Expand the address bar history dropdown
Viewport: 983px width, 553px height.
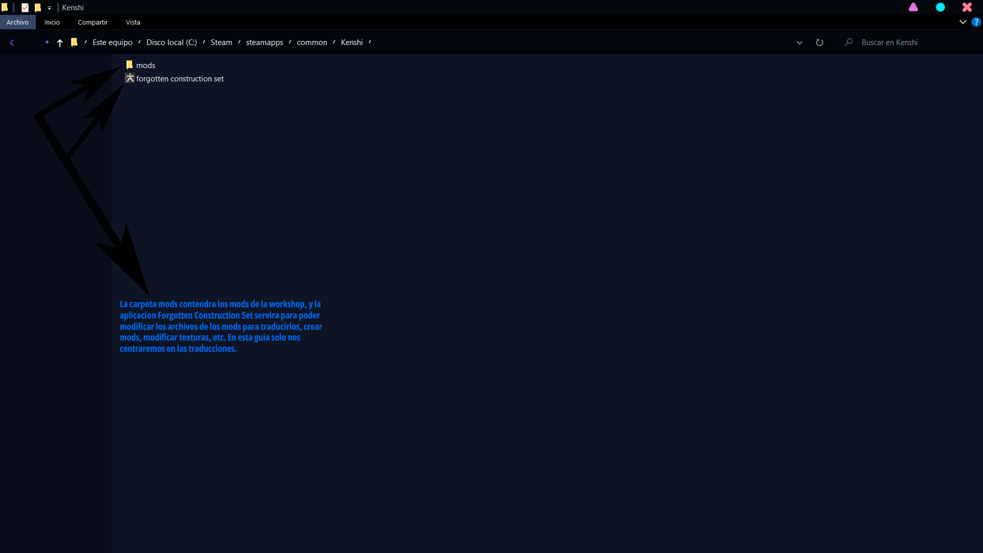(799, 42)
